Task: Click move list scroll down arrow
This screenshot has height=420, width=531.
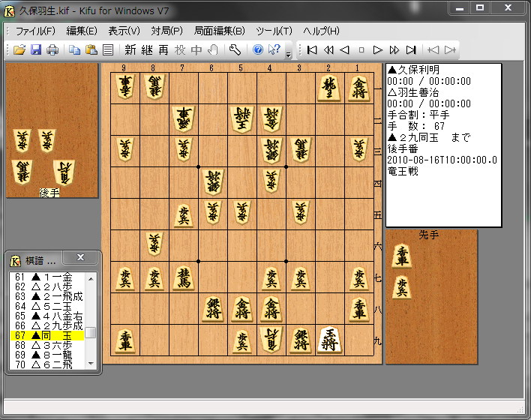Action: coord(91,364)
